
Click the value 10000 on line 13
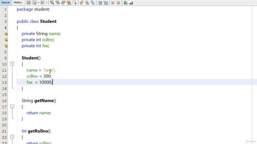[x=45, y=82]
